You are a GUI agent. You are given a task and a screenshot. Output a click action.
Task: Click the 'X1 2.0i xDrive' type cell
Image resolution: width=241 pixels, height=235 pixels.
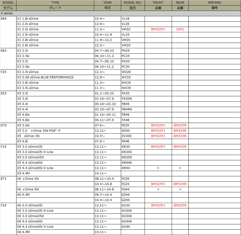55,29
